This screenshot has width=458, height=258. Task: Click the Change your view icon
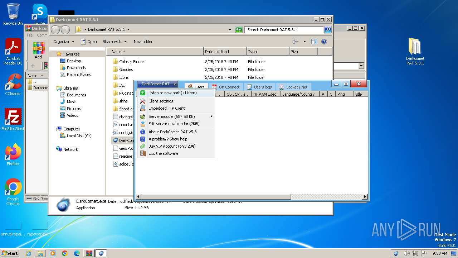pyautogui.click(x=296, y=42)
